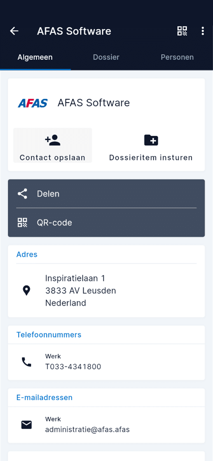This screenshot has width=213, height=461.
Task: Select the QR-code menu row
Action: coord(106,223)
